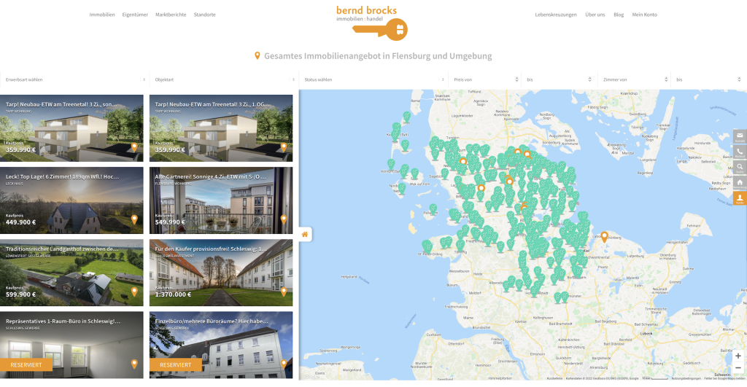
Task: Select the 'Preis von' dropdown
Action: click(484, 79)
